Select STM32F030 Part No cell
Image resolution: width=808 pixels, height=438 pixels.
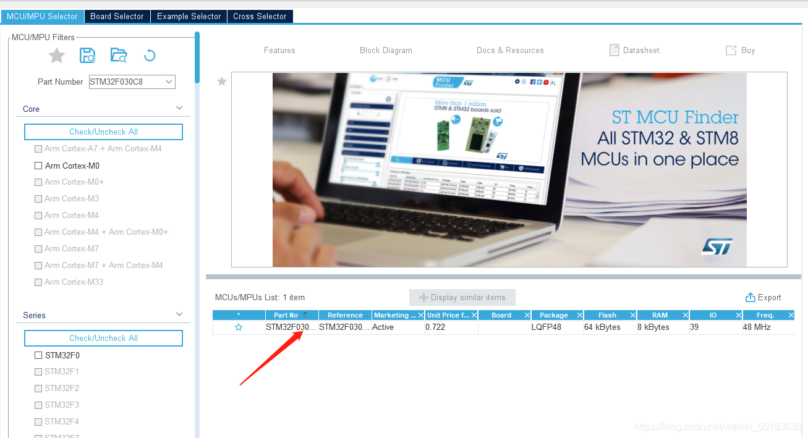291,327
